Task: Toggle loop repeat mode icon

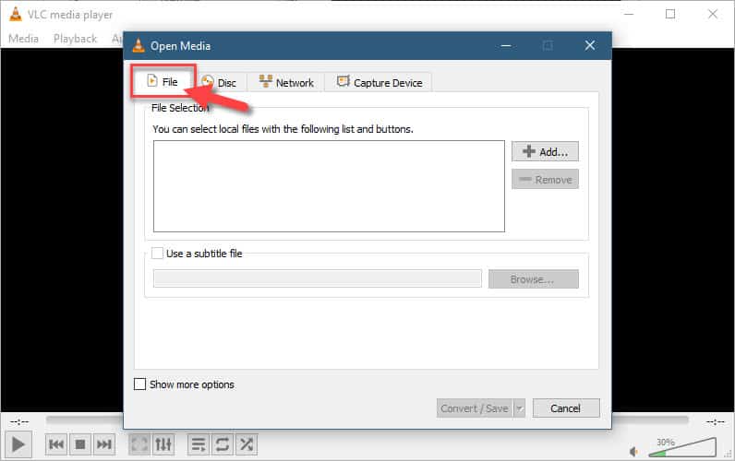Action: tap(223, 444)
